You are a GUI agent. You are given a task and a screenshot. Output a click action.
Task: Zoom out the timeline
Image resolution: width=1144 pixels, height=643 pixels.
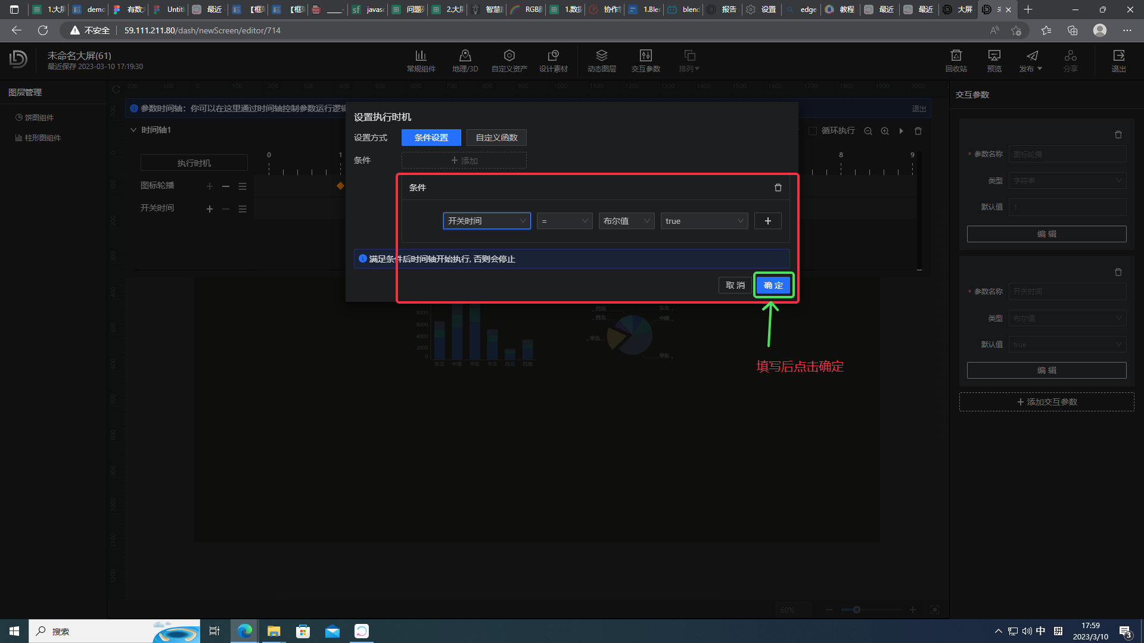[868, 131]
